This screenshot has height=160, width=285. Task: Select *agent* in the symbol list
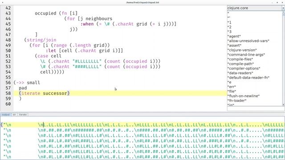click(234, 36)
